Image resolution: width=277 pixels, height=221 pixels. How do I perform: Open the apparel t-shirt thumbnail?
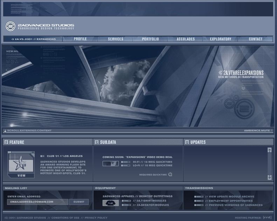click(x=111, y=203)
